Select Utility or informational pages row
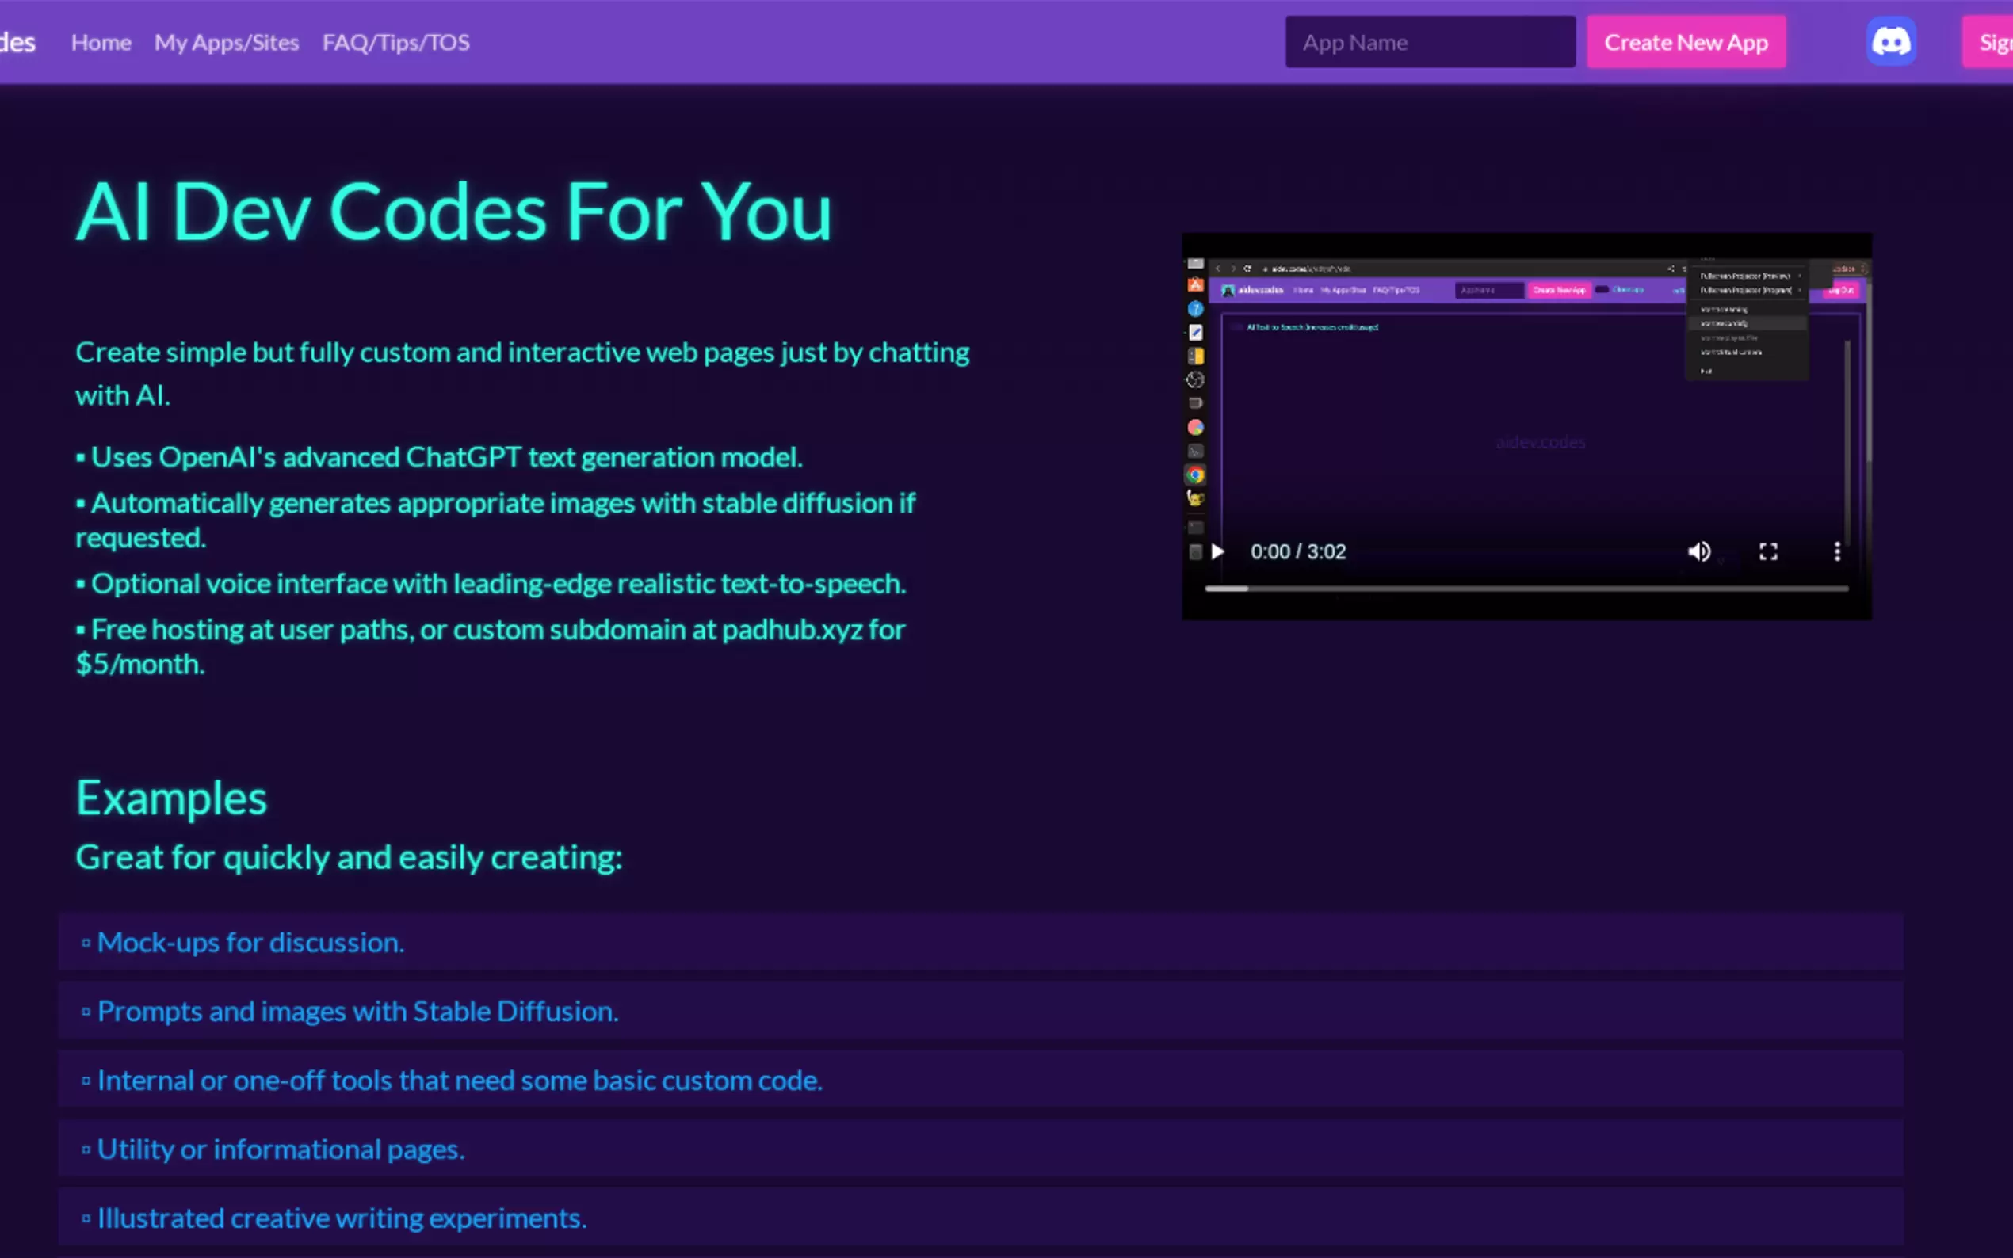2013x1258 pixels. point(281,1149)
